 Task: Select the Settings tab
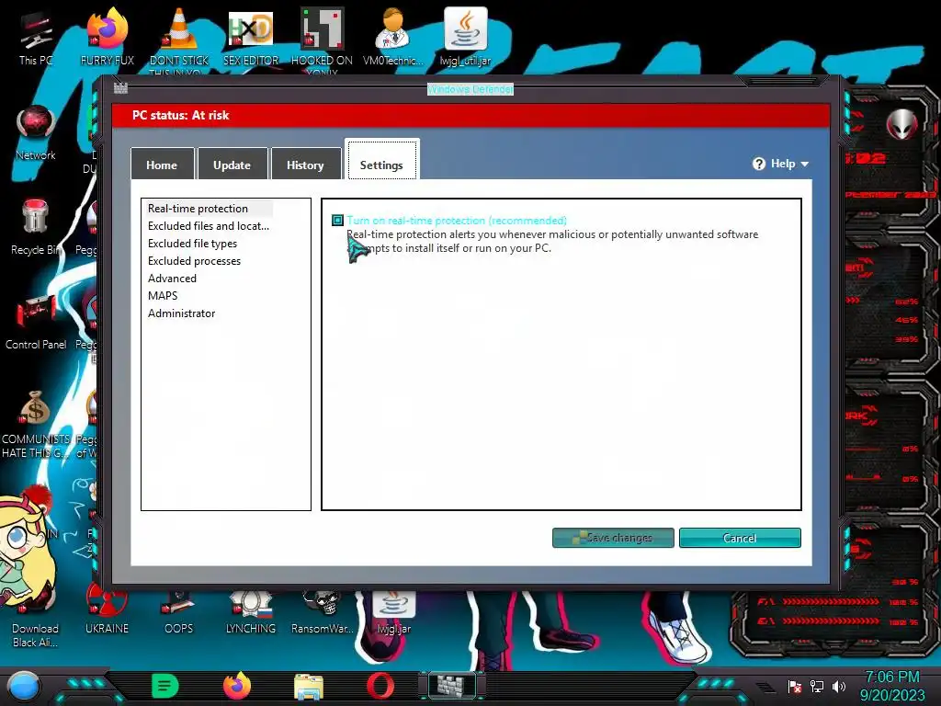(x=381, y=160)
